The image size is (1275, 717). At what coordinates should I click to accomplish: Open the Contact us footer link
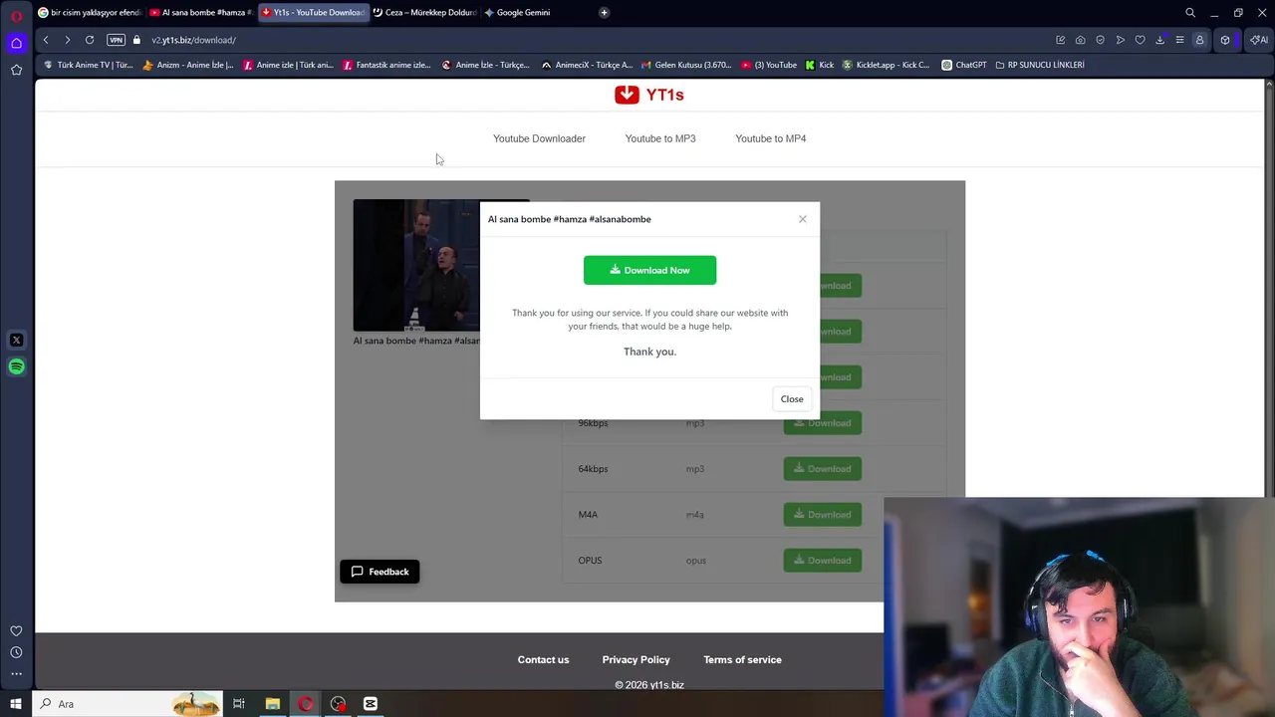point(543,660)
